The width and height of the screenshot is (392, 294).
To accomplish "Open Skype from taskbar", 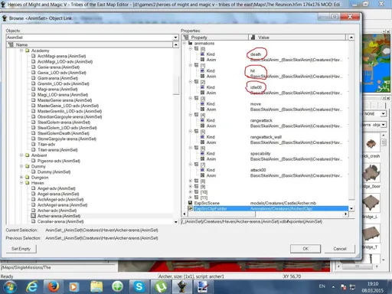I will [x=139, y=287].
